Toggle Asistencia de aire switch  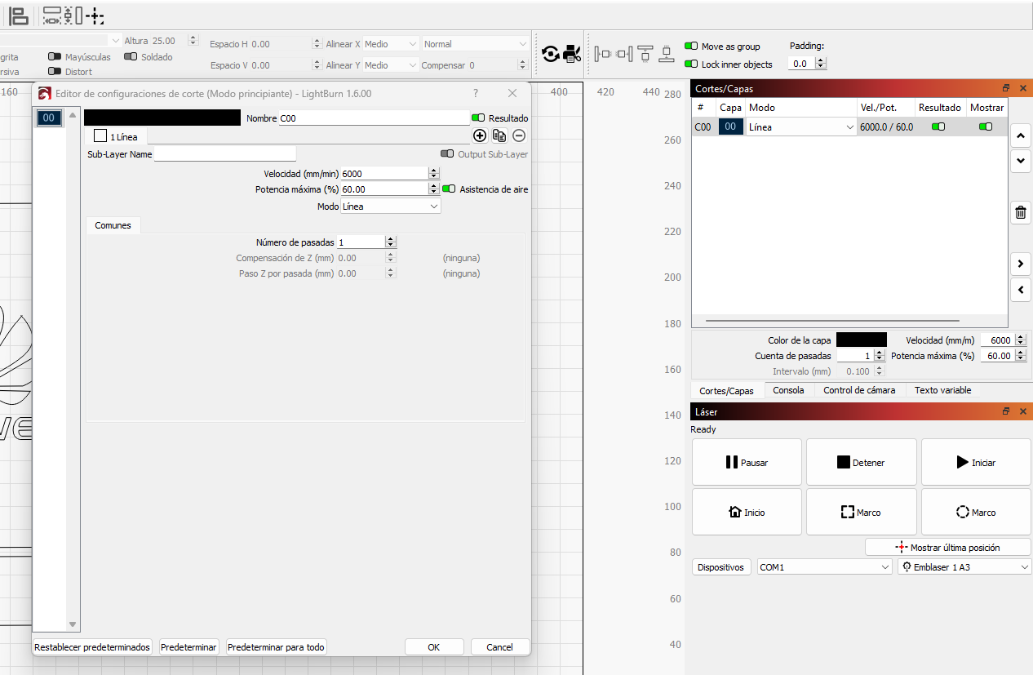point(449,189)
